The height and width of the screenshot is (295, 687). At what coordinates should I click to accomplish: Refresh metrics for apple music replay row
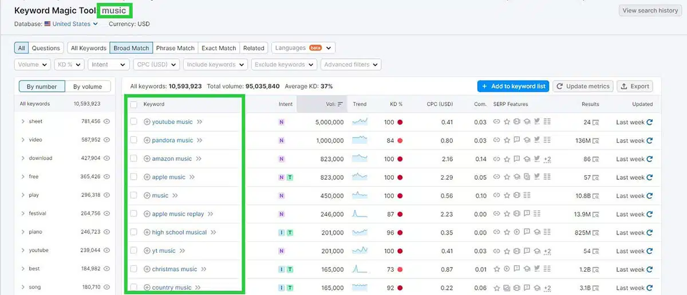click(649, 214)
